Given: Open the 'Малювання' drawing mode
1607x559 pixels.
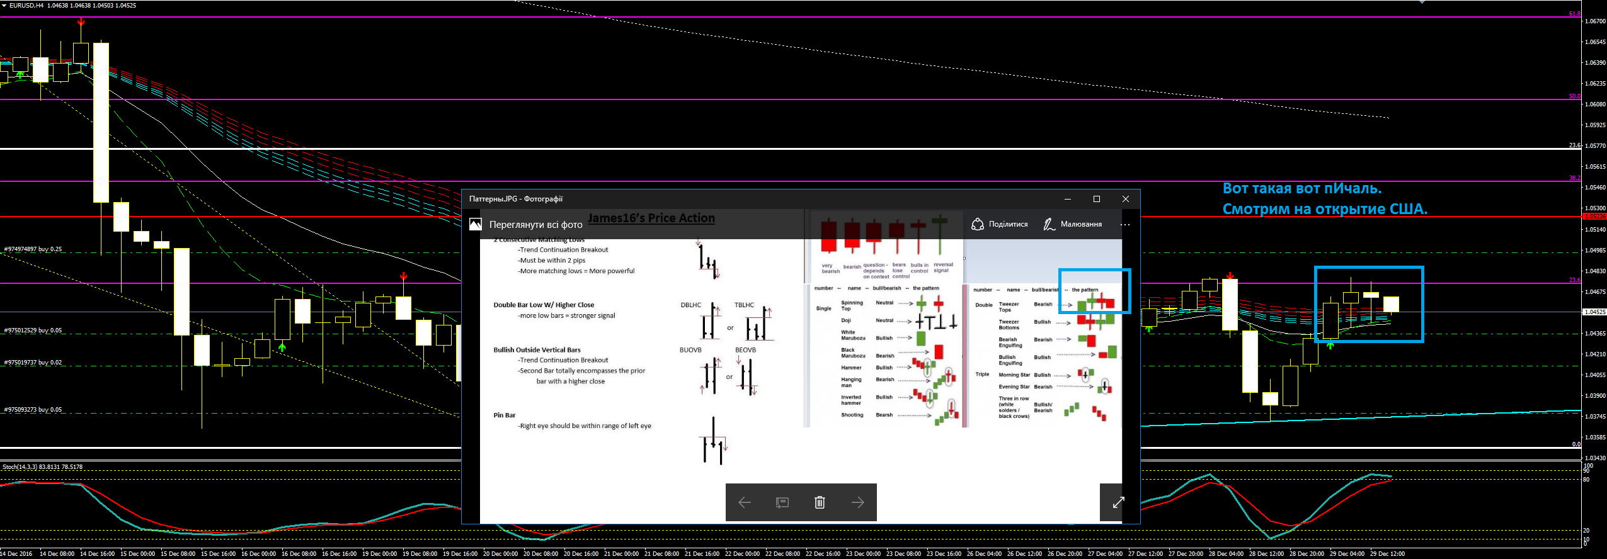Looking at the screenshot, I should (1081, 224).
